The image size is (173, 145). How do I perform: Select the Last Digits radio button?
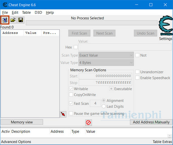pos(103,106)
